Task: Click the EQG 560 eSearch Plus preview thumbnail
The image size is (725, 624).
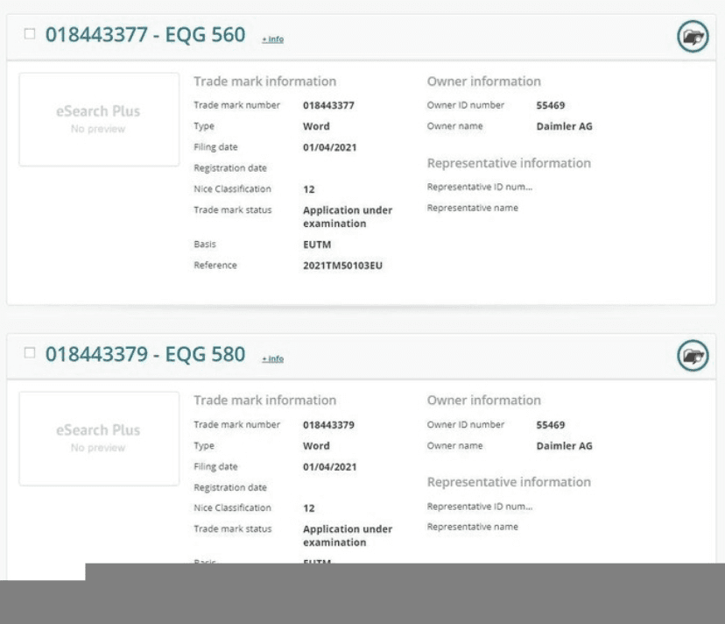Action: click(x=98, y=119)
